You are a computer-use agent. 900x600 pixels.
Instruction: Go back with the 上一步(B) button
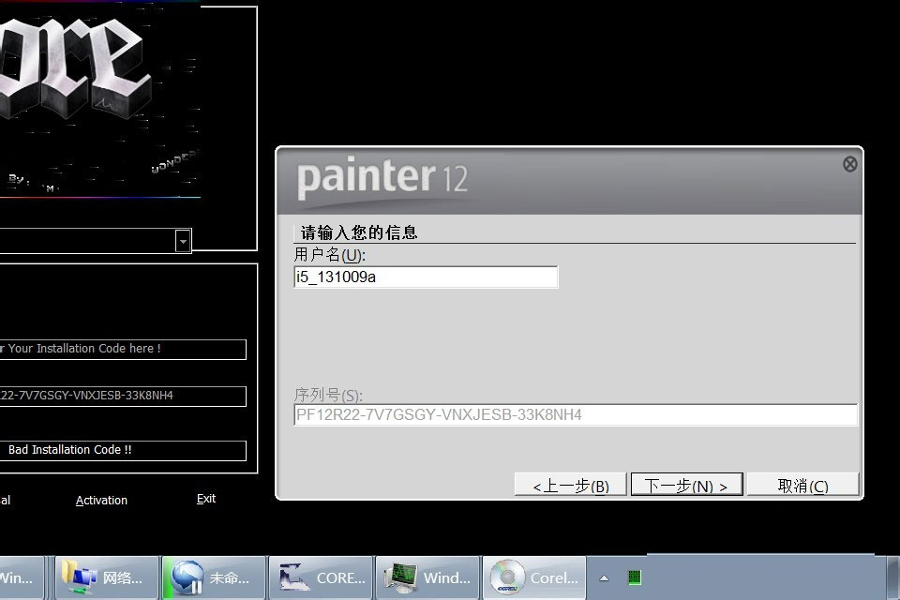[x=571, y=486]
